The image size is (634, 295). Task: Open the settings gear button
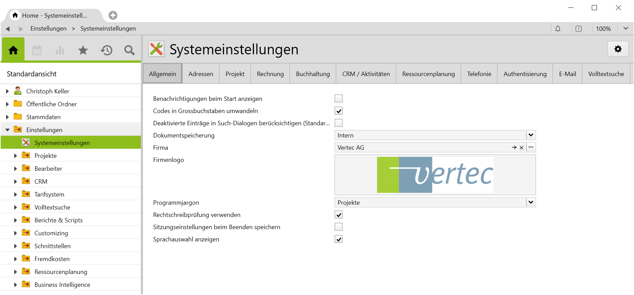pos(618,49)
